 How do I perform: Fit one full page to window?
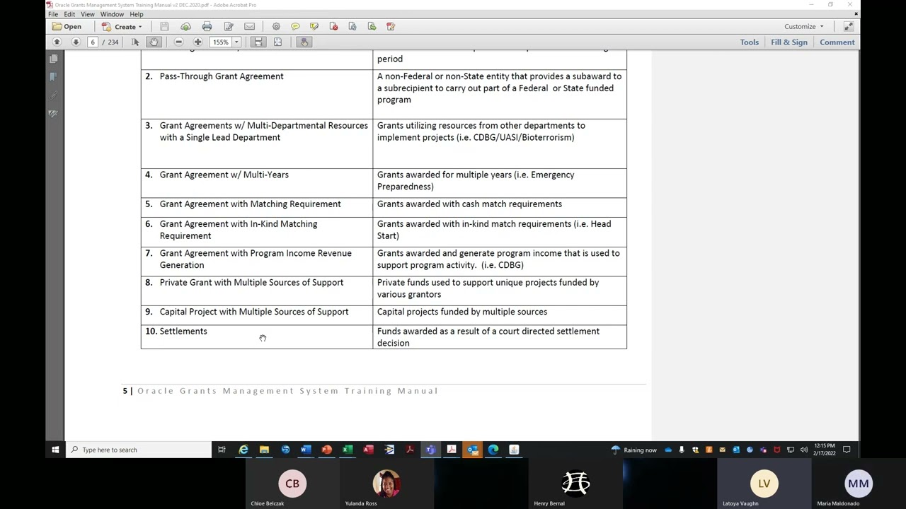point(277,42)
